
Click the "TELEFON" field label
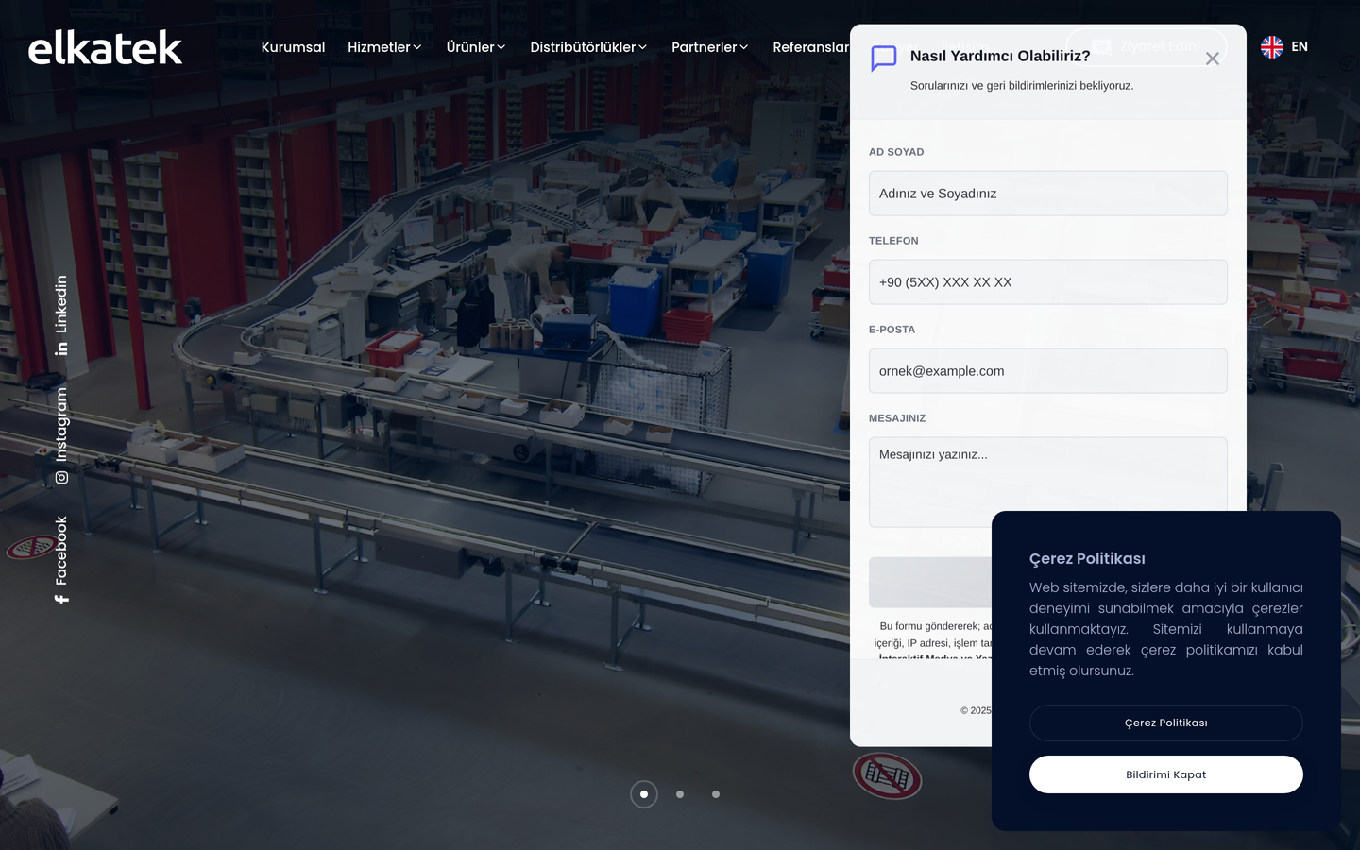pyautogui.click(x=893, y=241)
